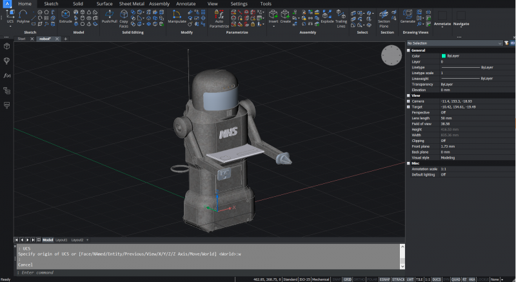This screenshot has height=282, width=516.
Task: Click the quick select filter icon in Properties
Action: (x=506, y=43)
